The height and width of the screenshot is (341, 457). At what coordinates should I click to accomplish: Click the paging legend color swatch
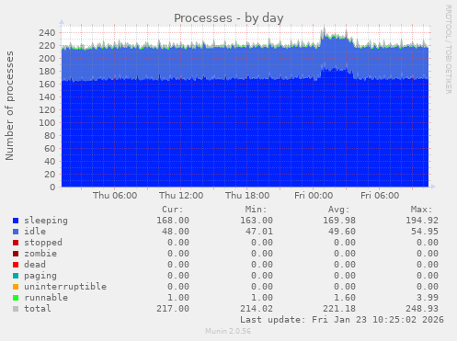click(16, 276)
